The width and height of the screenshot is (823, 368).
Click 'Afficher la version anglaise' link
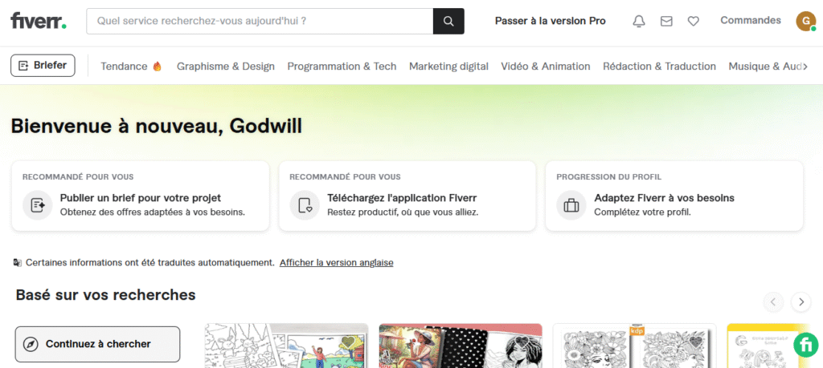tap(337, 262)
